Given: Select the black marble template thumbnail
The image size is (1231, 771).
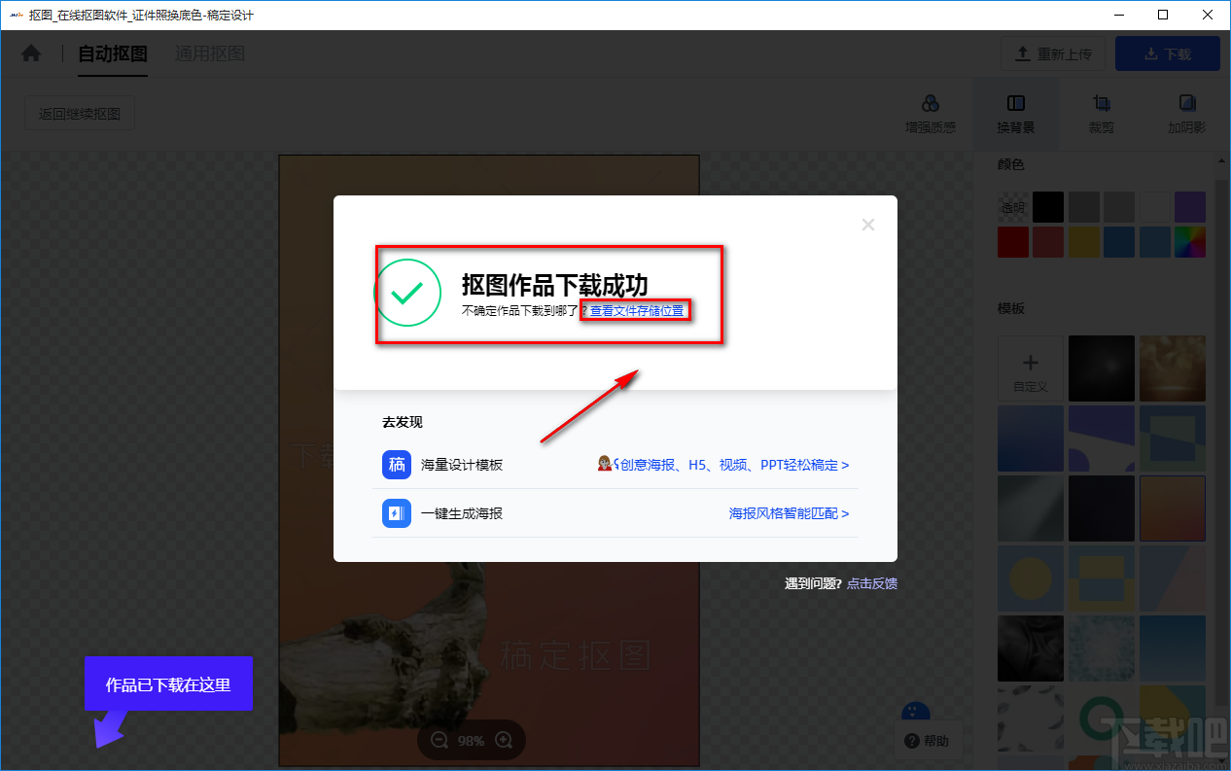Looking at the screenshot, I should click(x=1031, y=648).
